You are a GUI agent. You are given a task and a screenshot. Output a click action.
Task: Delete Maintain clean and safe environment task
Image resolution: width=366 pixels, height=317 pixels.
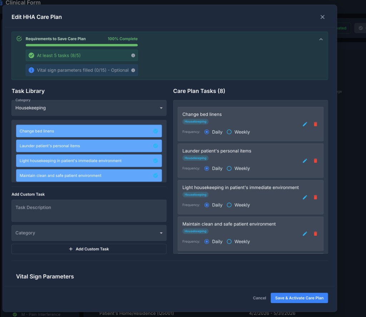click(315, 234)
